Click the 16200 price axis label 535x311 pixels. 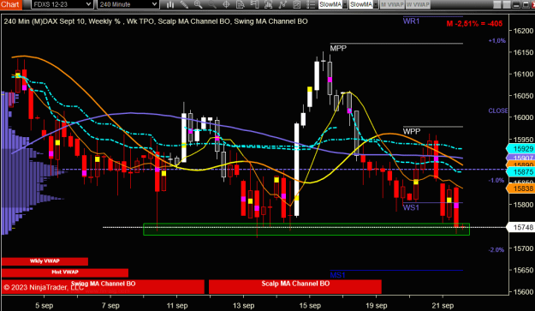(x=523, y=31)
